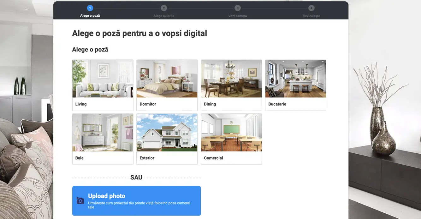
Task: Choose the Living room photo thumbnail
Action: [103, 79]
